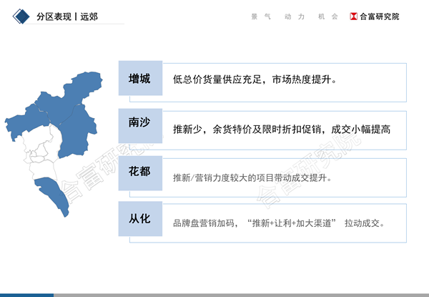Select the 花都 district label box
The height and width of the screenshot is (297, 429).
tap(140, 173)
